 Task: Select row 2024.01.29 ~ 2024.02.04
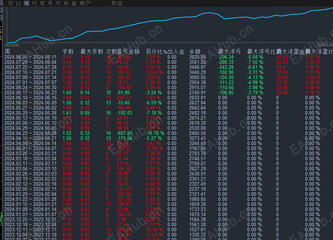tap(167, 194)
